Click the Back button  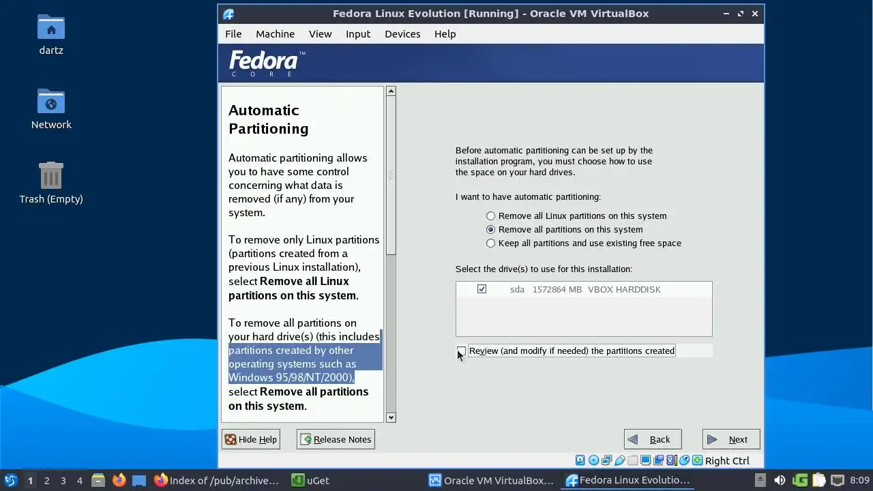(653, 439)
